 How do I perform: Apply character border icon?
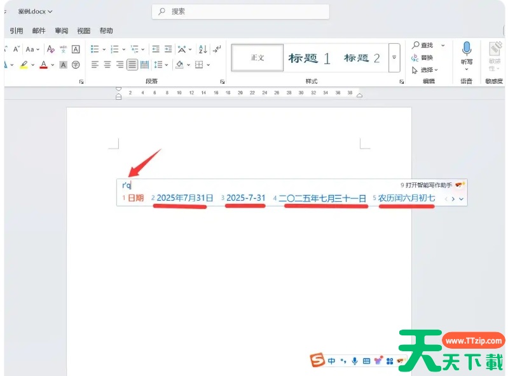click(x=76, y=49)
